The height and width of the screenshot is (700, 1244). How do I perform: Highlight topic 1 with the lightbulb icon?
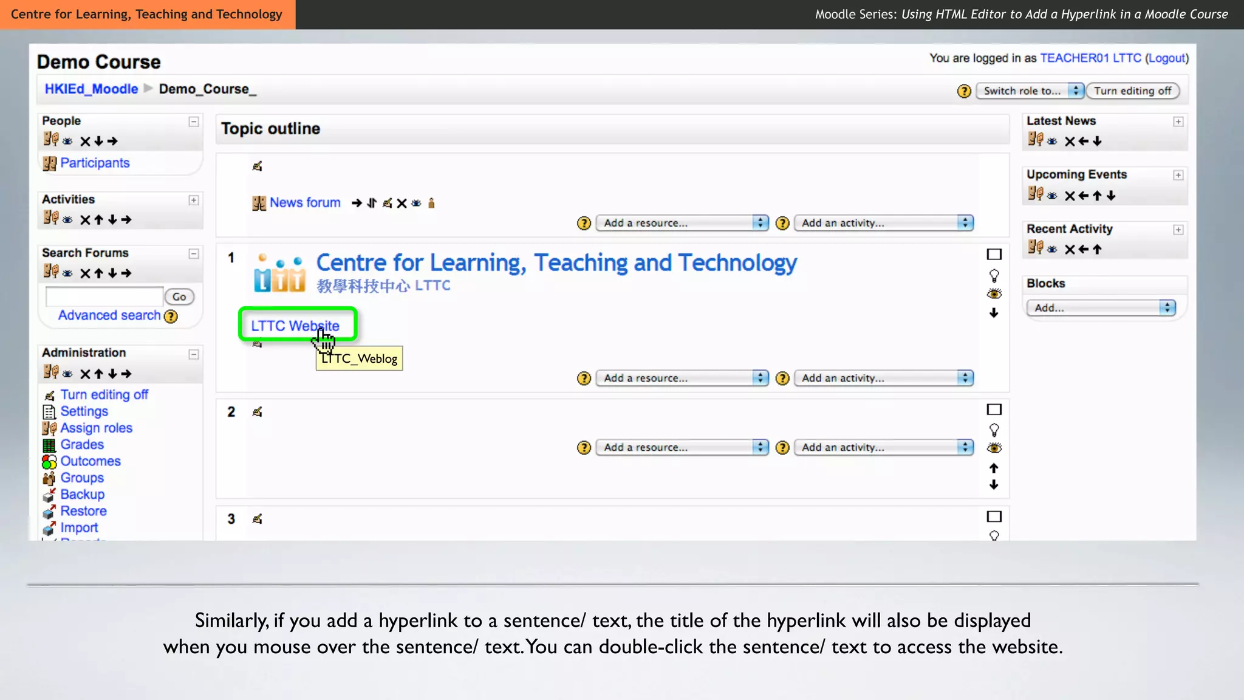point(994,276)
